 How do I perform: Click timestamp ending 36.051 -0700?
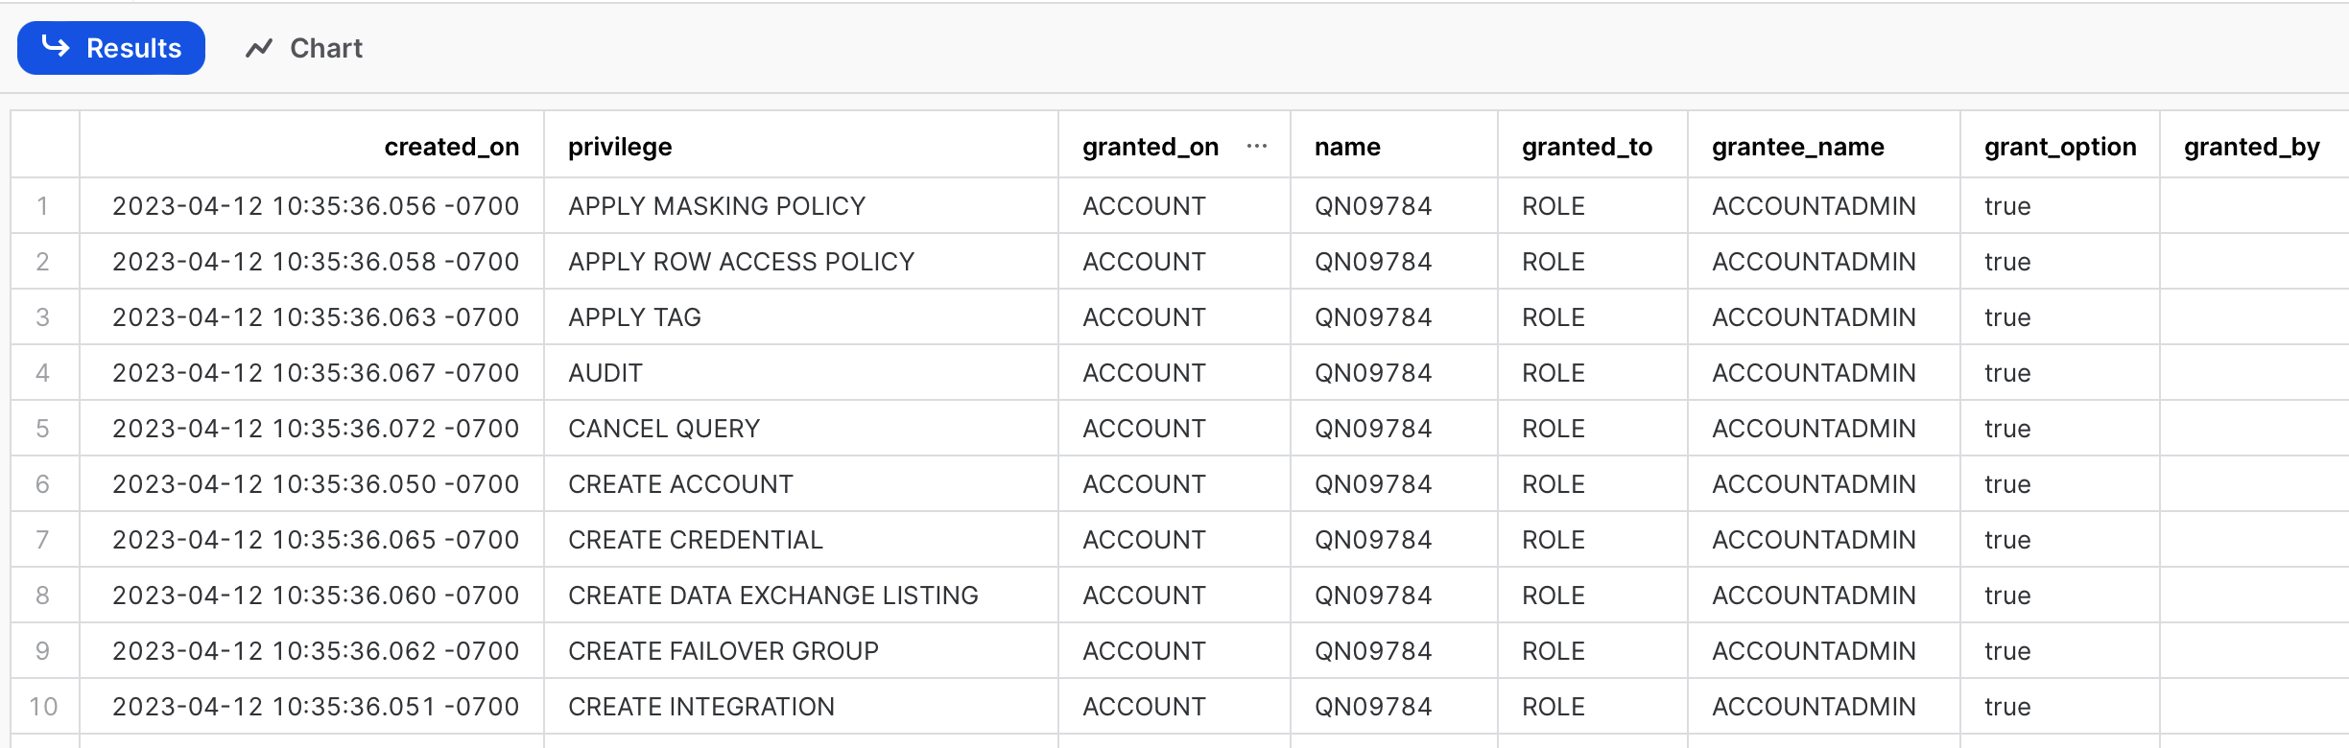pos(316,707)
